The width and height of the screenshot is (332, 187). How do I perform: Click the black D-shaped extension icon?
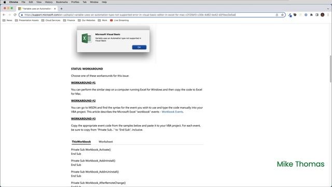pyautogui.click(x=295, y=15)
